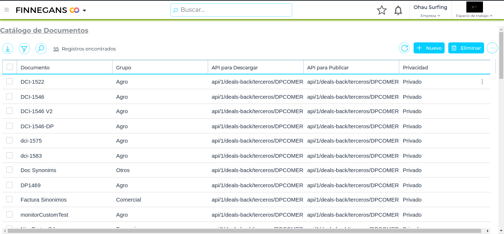Open row actions for DCI-1522
Viewport: 504px width, 234px height.
pyautogui.click(x=482, y=82)
